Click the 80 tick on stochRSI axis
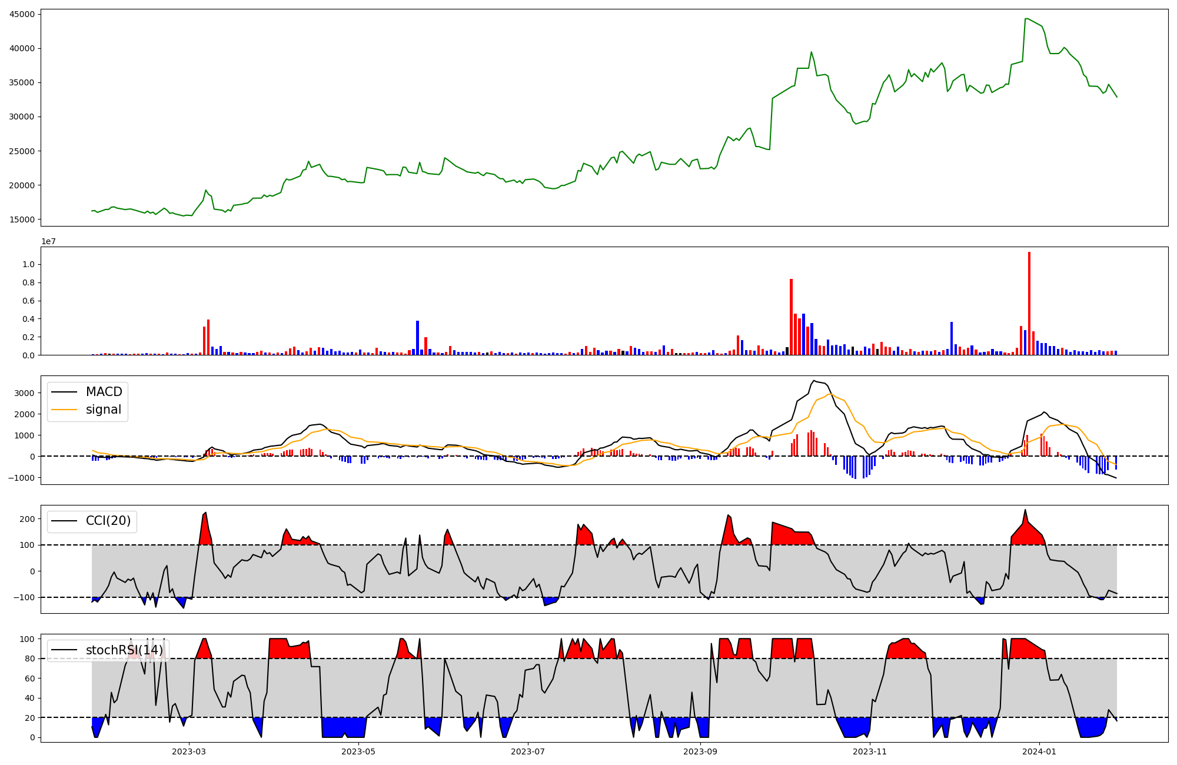Screen dimensions: 1177x765 (29, 659)
